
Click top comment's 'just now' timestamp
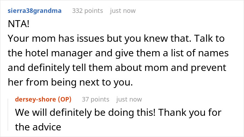(x=123, y=11)
